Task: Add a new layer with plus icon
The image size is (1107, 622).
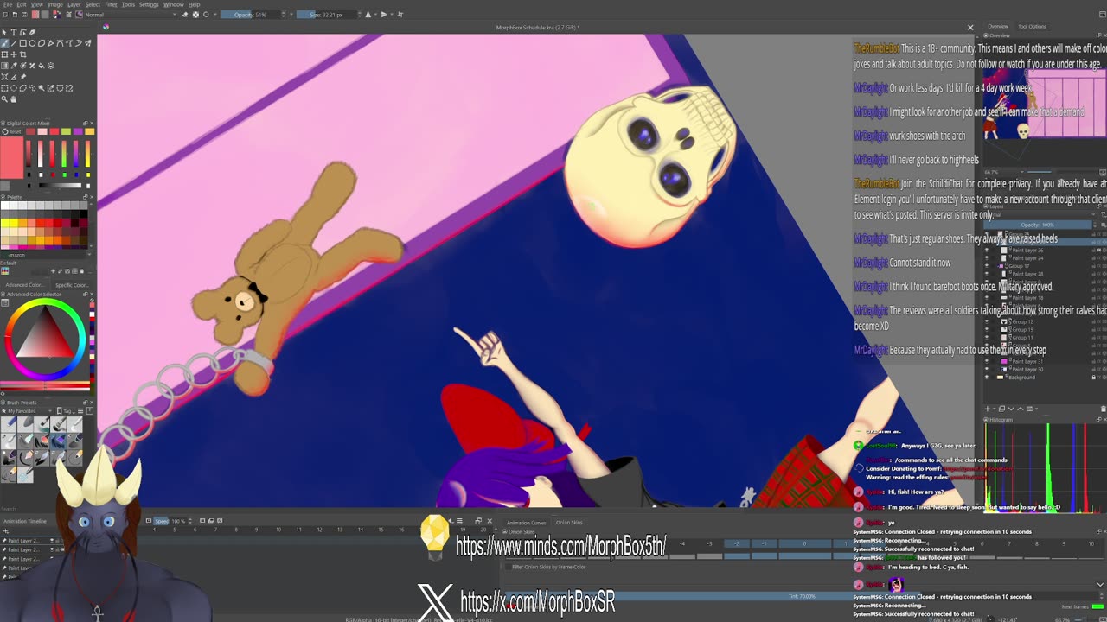Action: point(988,409)
